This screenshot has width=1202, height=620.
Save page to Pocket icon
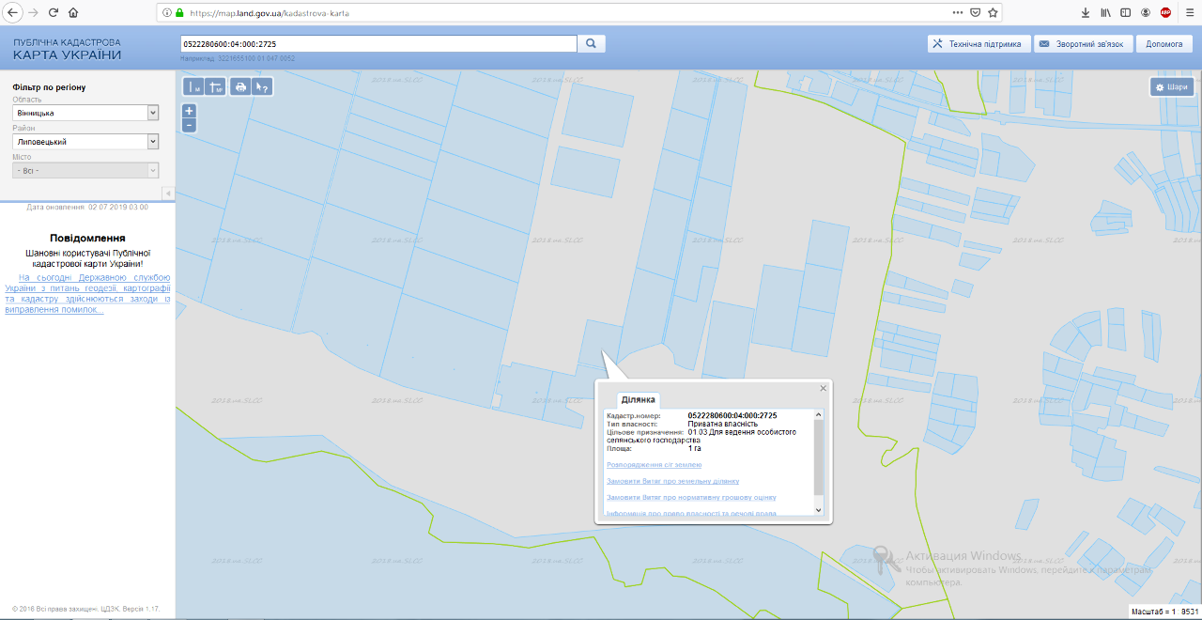click(976, 13)
